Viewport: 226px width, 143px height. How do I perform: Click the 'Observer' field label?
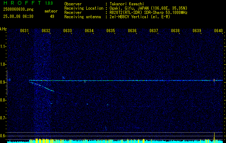(73, 4)
